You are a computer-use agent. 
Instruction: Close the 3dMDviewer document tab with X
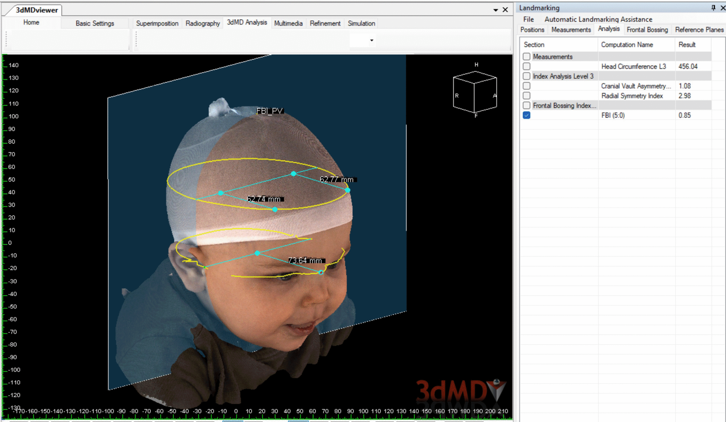click(x=505, y=10)
